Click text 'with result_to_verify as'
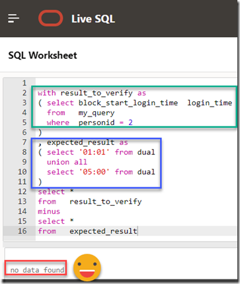 click(92, 93)
